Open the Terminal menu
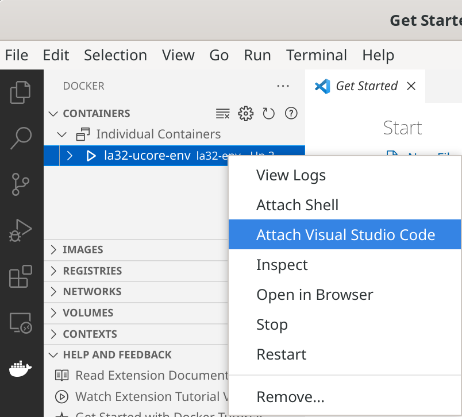 316,55
